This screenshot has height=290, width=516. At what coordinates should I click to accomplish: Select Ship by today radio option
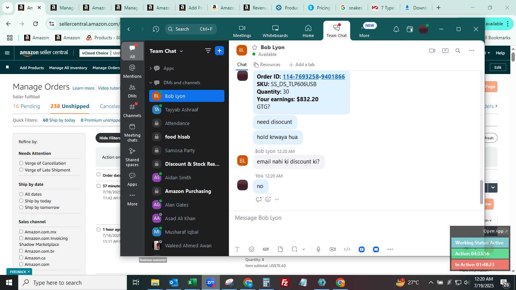tap(21, 201)
